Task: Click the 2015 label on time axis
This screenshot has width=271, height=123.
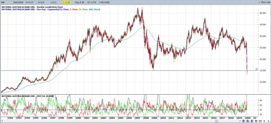Action: coord(205,118)
